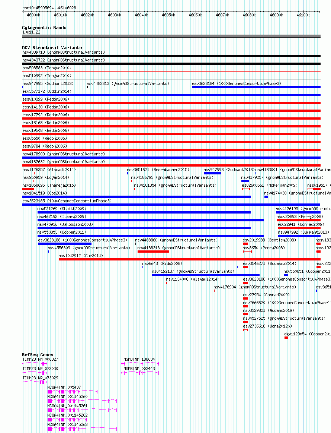Click the nsv4188313 gnomAD variant label

click(x=179, y=248)
